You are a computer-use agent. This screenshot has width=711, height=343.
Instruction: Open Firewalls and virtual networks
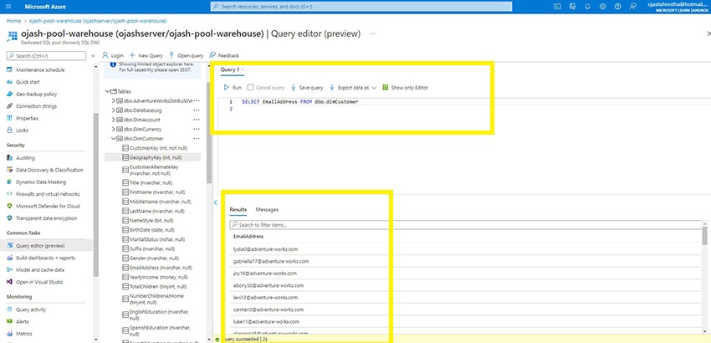[x=48, y=194]
